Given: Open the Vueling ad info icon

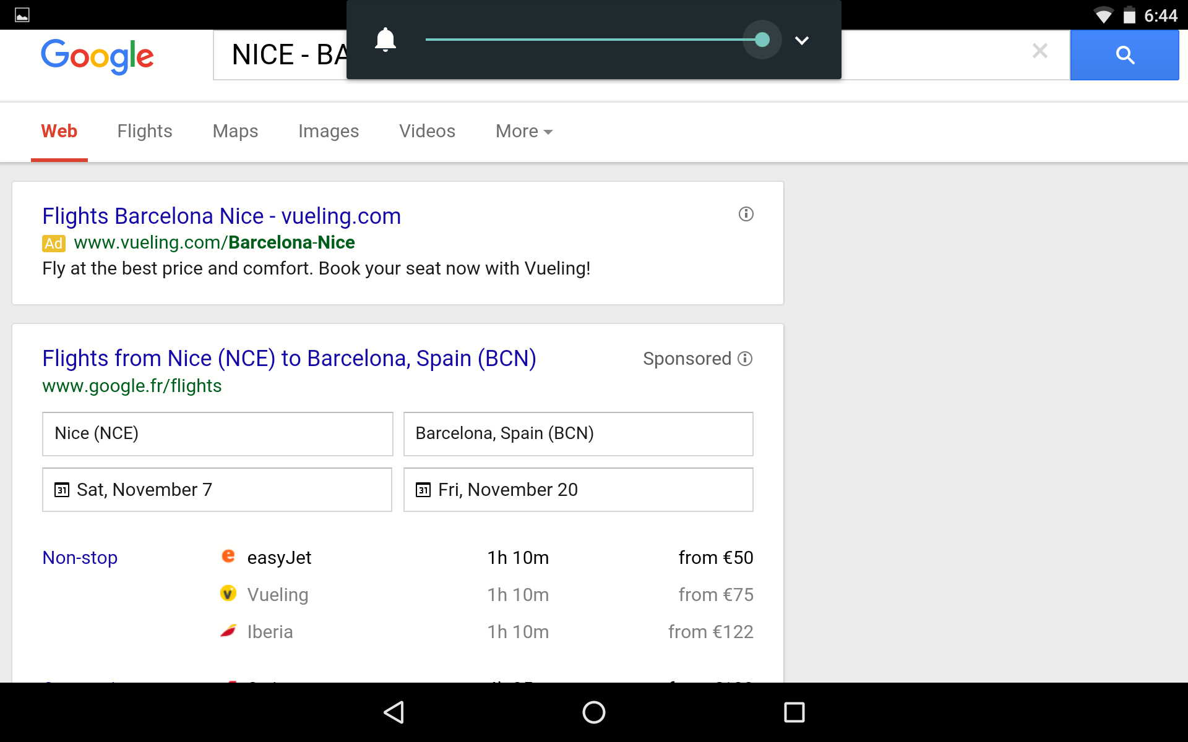Looking at the screenshot, I should (x=746, y=214).
